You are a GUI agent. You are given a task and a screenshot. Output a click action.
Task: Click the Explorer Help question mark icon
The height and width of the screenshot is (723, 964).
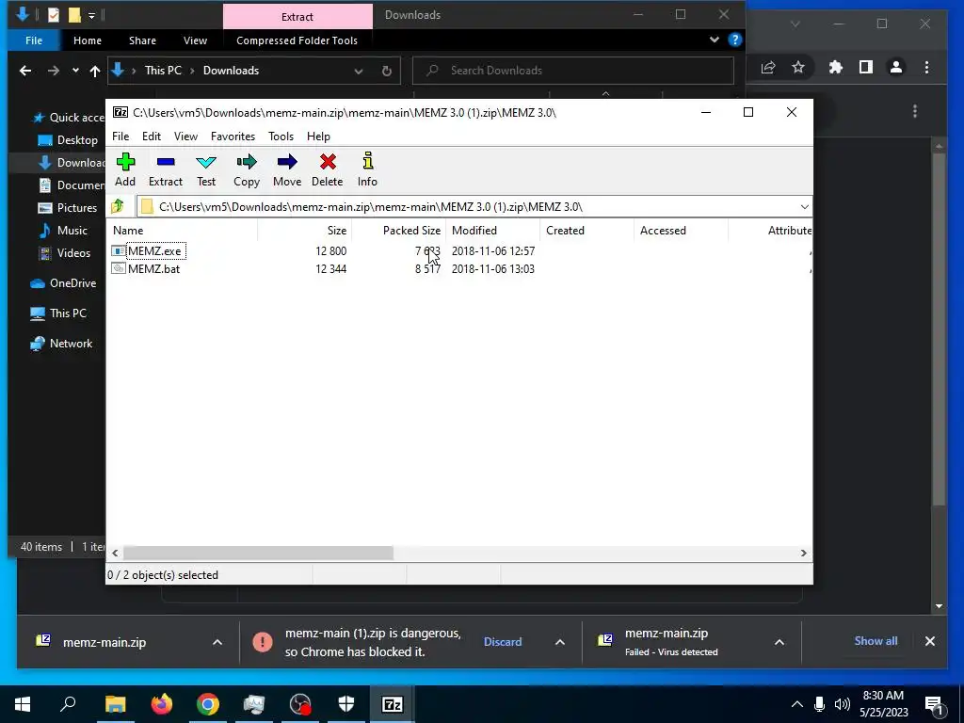734,40
